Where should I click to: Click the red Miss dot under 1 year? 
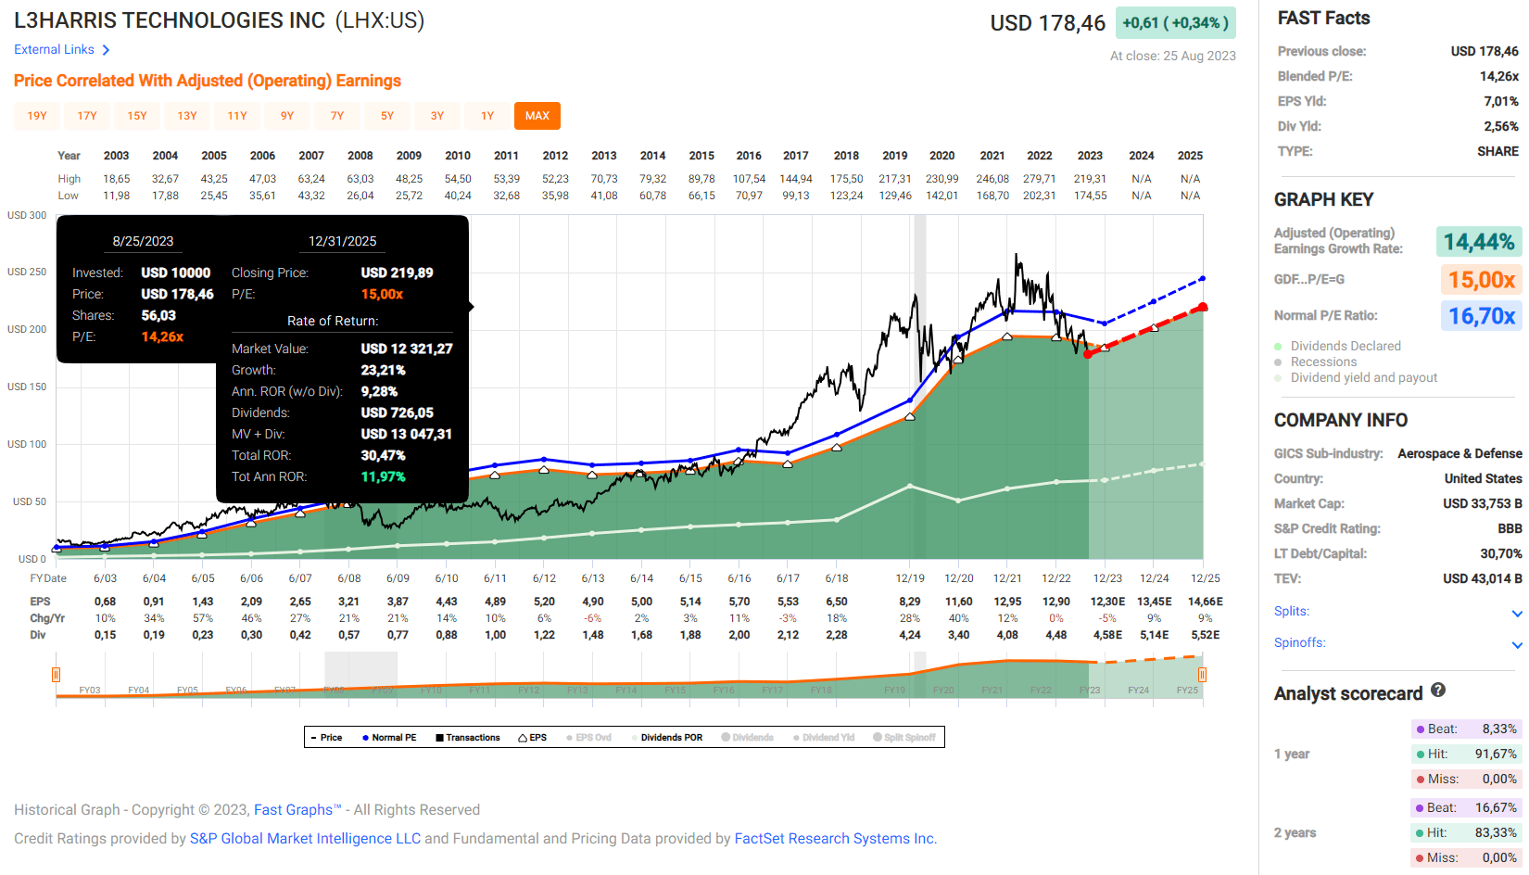[1421, 780]
